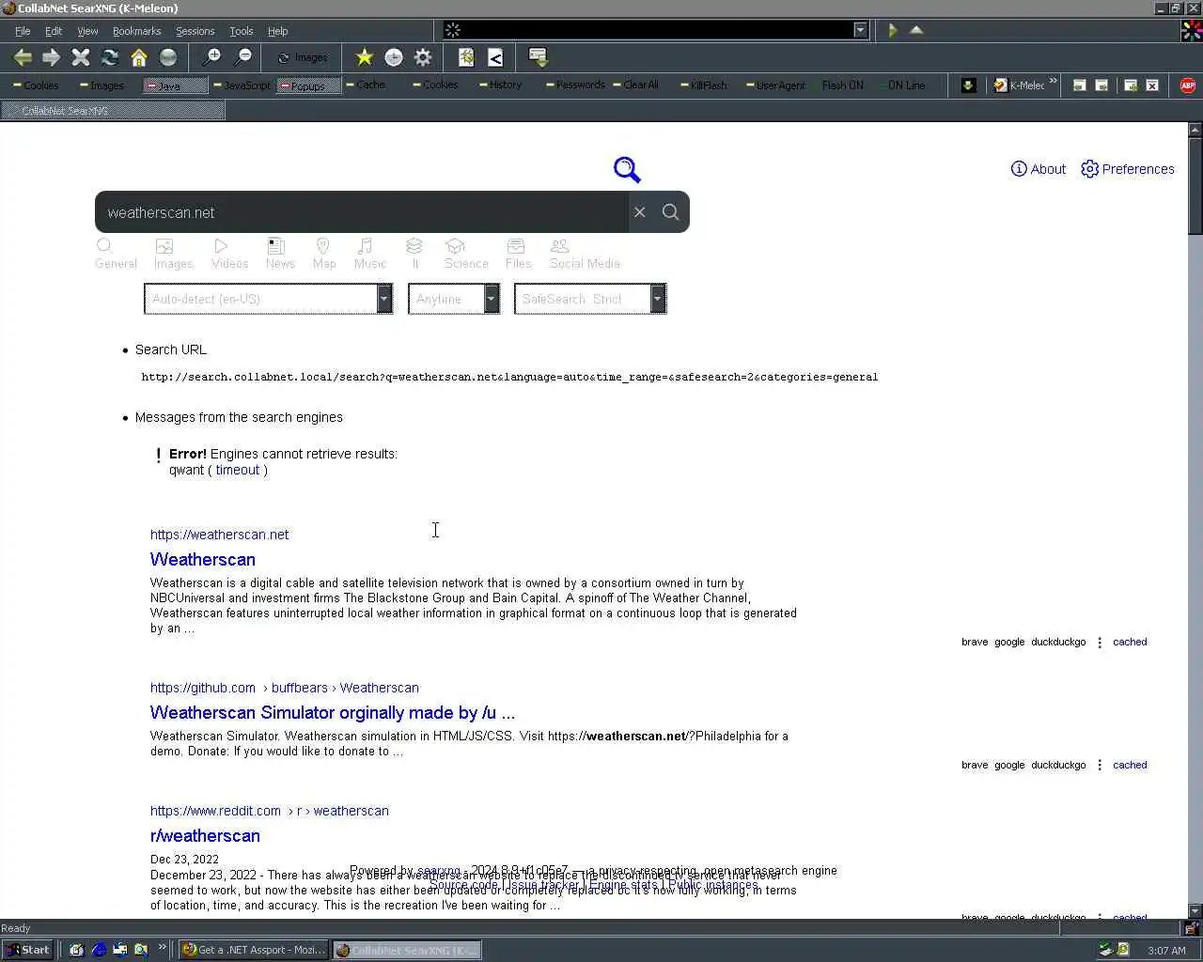
Task: Switch to the Images search category
Action: tap(173, 254)
